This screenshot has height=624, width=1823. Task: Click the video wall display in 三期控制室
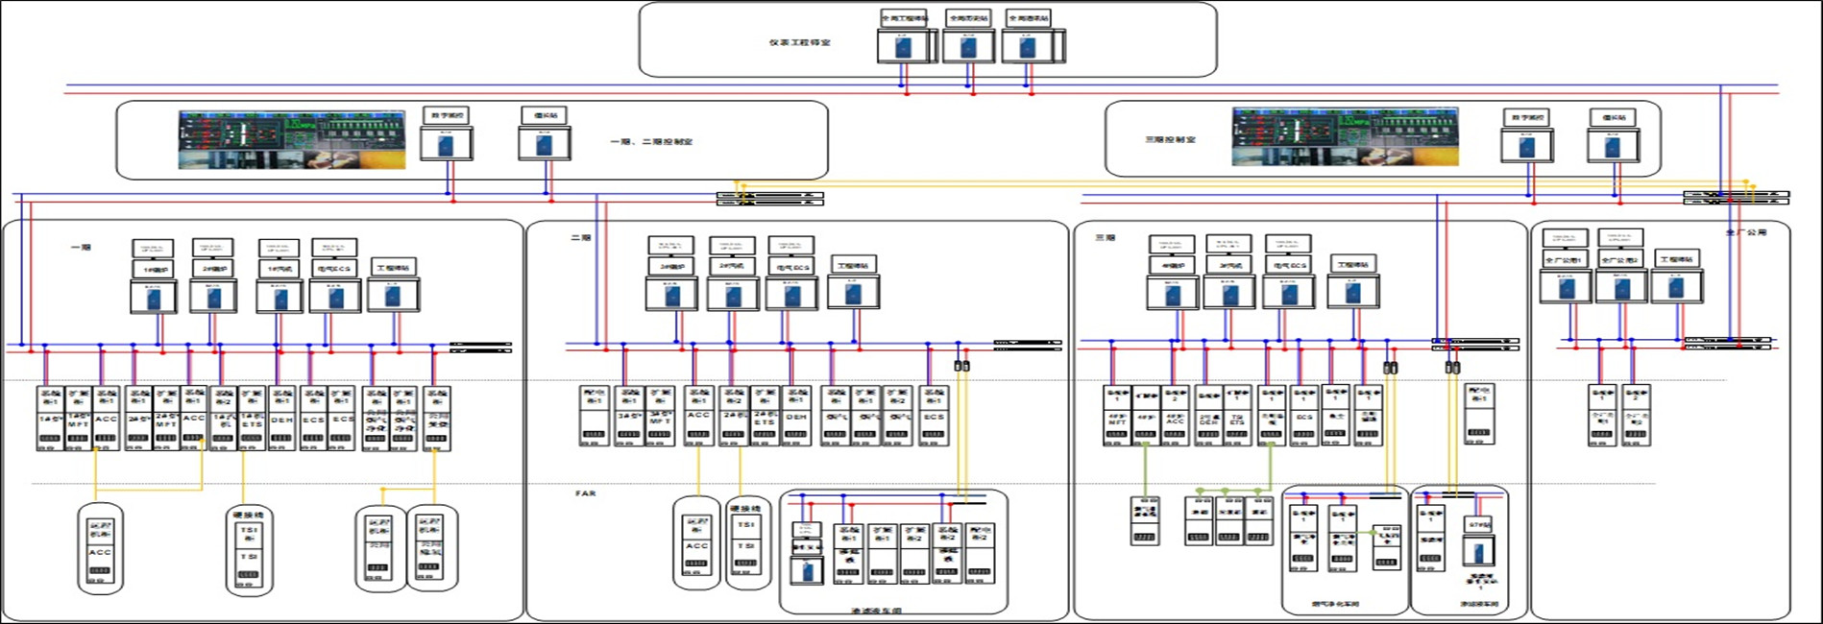(x=1345, y=136)
